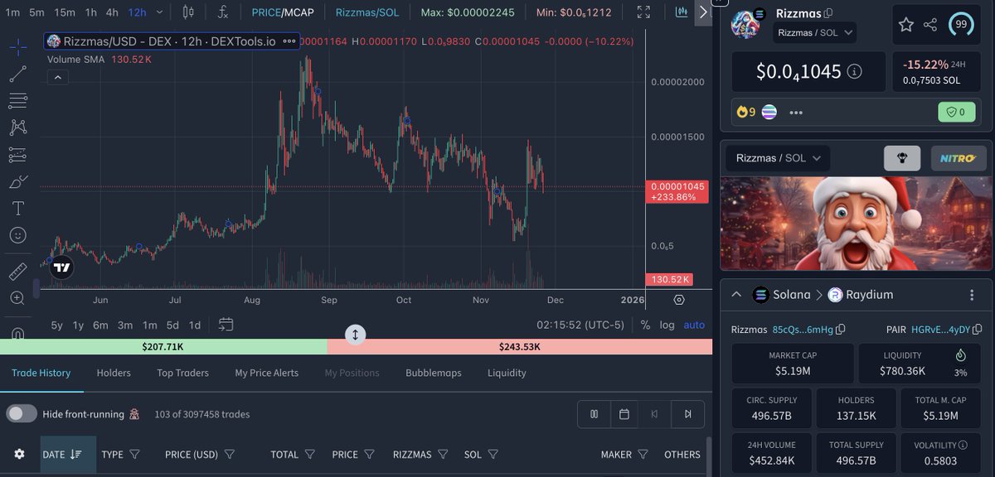This screenshot has height=477, width=995.
Task: Jump to the next trades page
Action: point(687,414)
